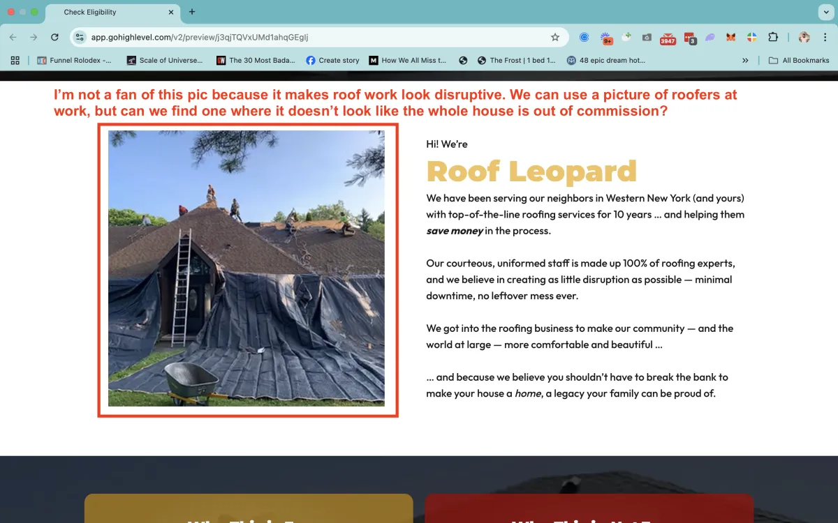Open the 48 epic dream hot... bookmark

coord(606,61)
